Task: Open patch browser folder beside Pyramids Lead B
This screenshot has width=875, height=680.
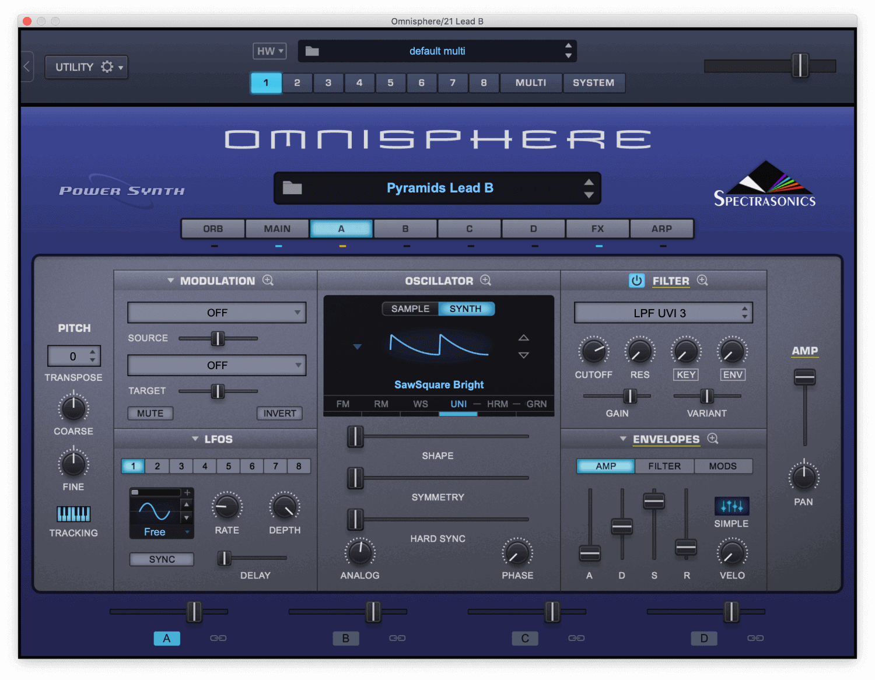Action: coord(292,188)
